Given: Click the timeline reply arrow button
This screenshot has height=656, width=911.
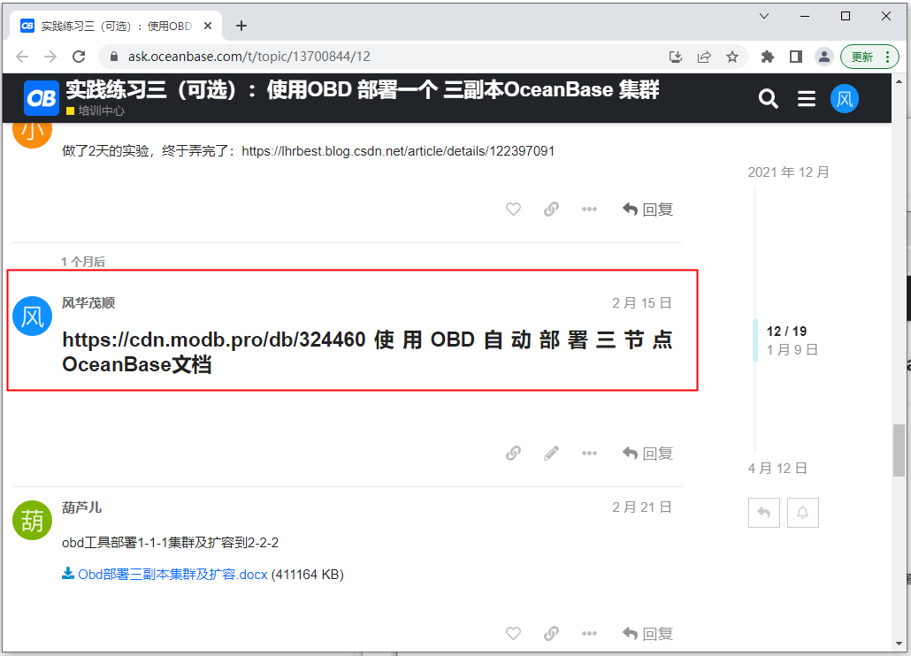Looking at the screenshot, I should [764, 513].
